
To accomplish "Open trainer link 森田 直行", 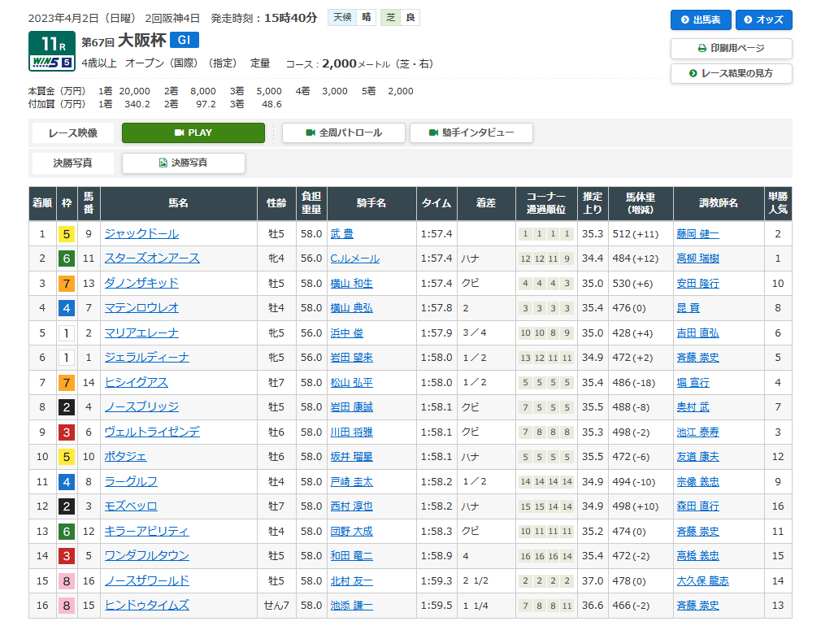I will pos(697,506).
